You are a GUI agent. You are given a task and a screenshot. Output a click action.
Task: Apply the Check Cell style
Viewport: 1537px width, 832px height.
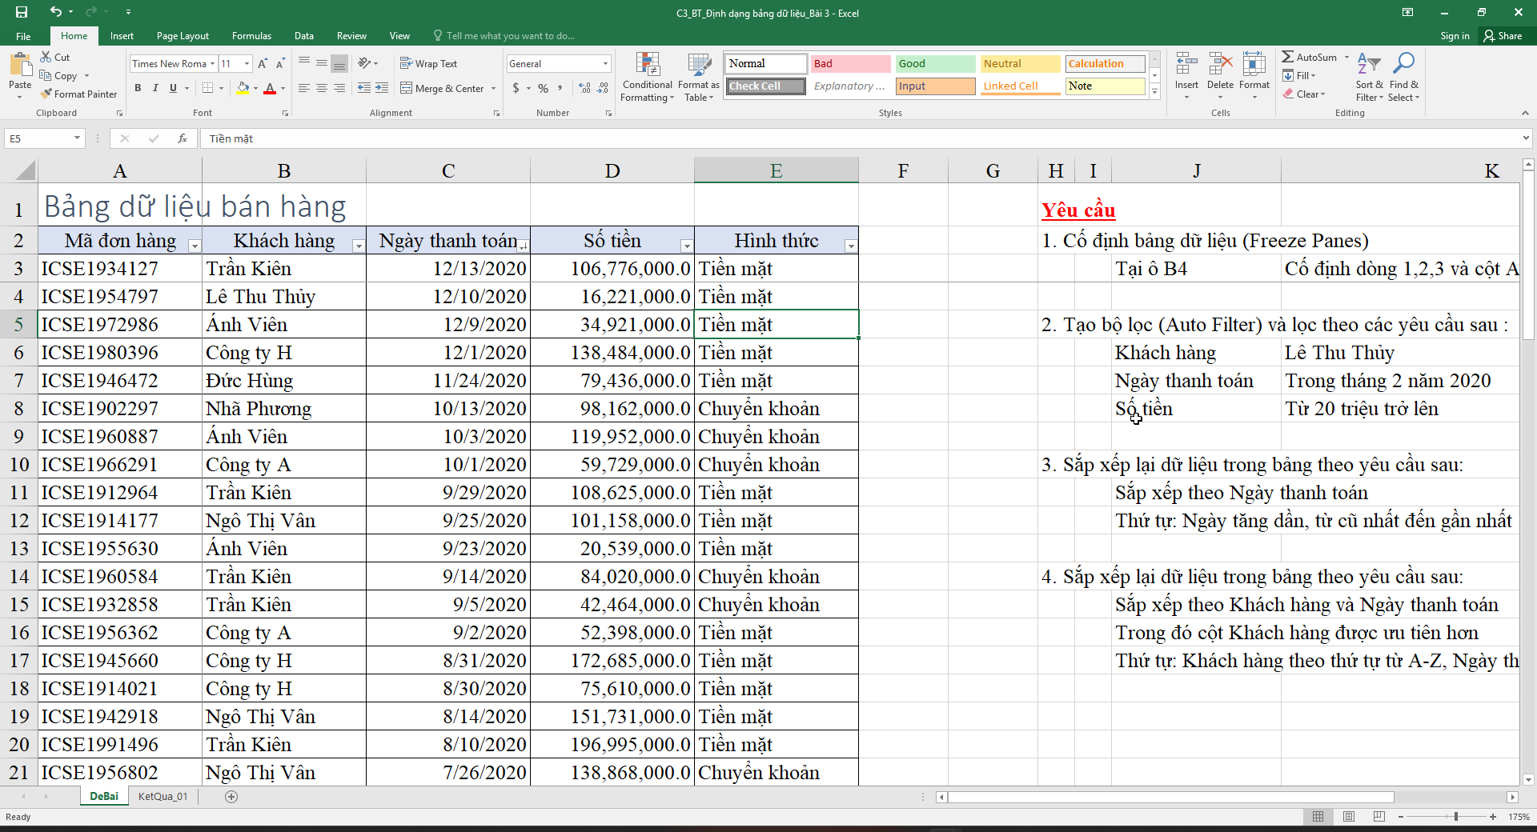click(765, 86)
